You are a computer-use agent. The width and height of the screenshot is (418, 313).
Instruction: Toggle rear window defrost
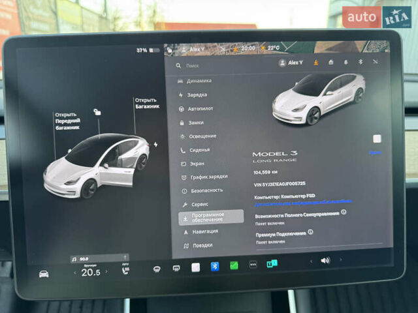point(176,269)
